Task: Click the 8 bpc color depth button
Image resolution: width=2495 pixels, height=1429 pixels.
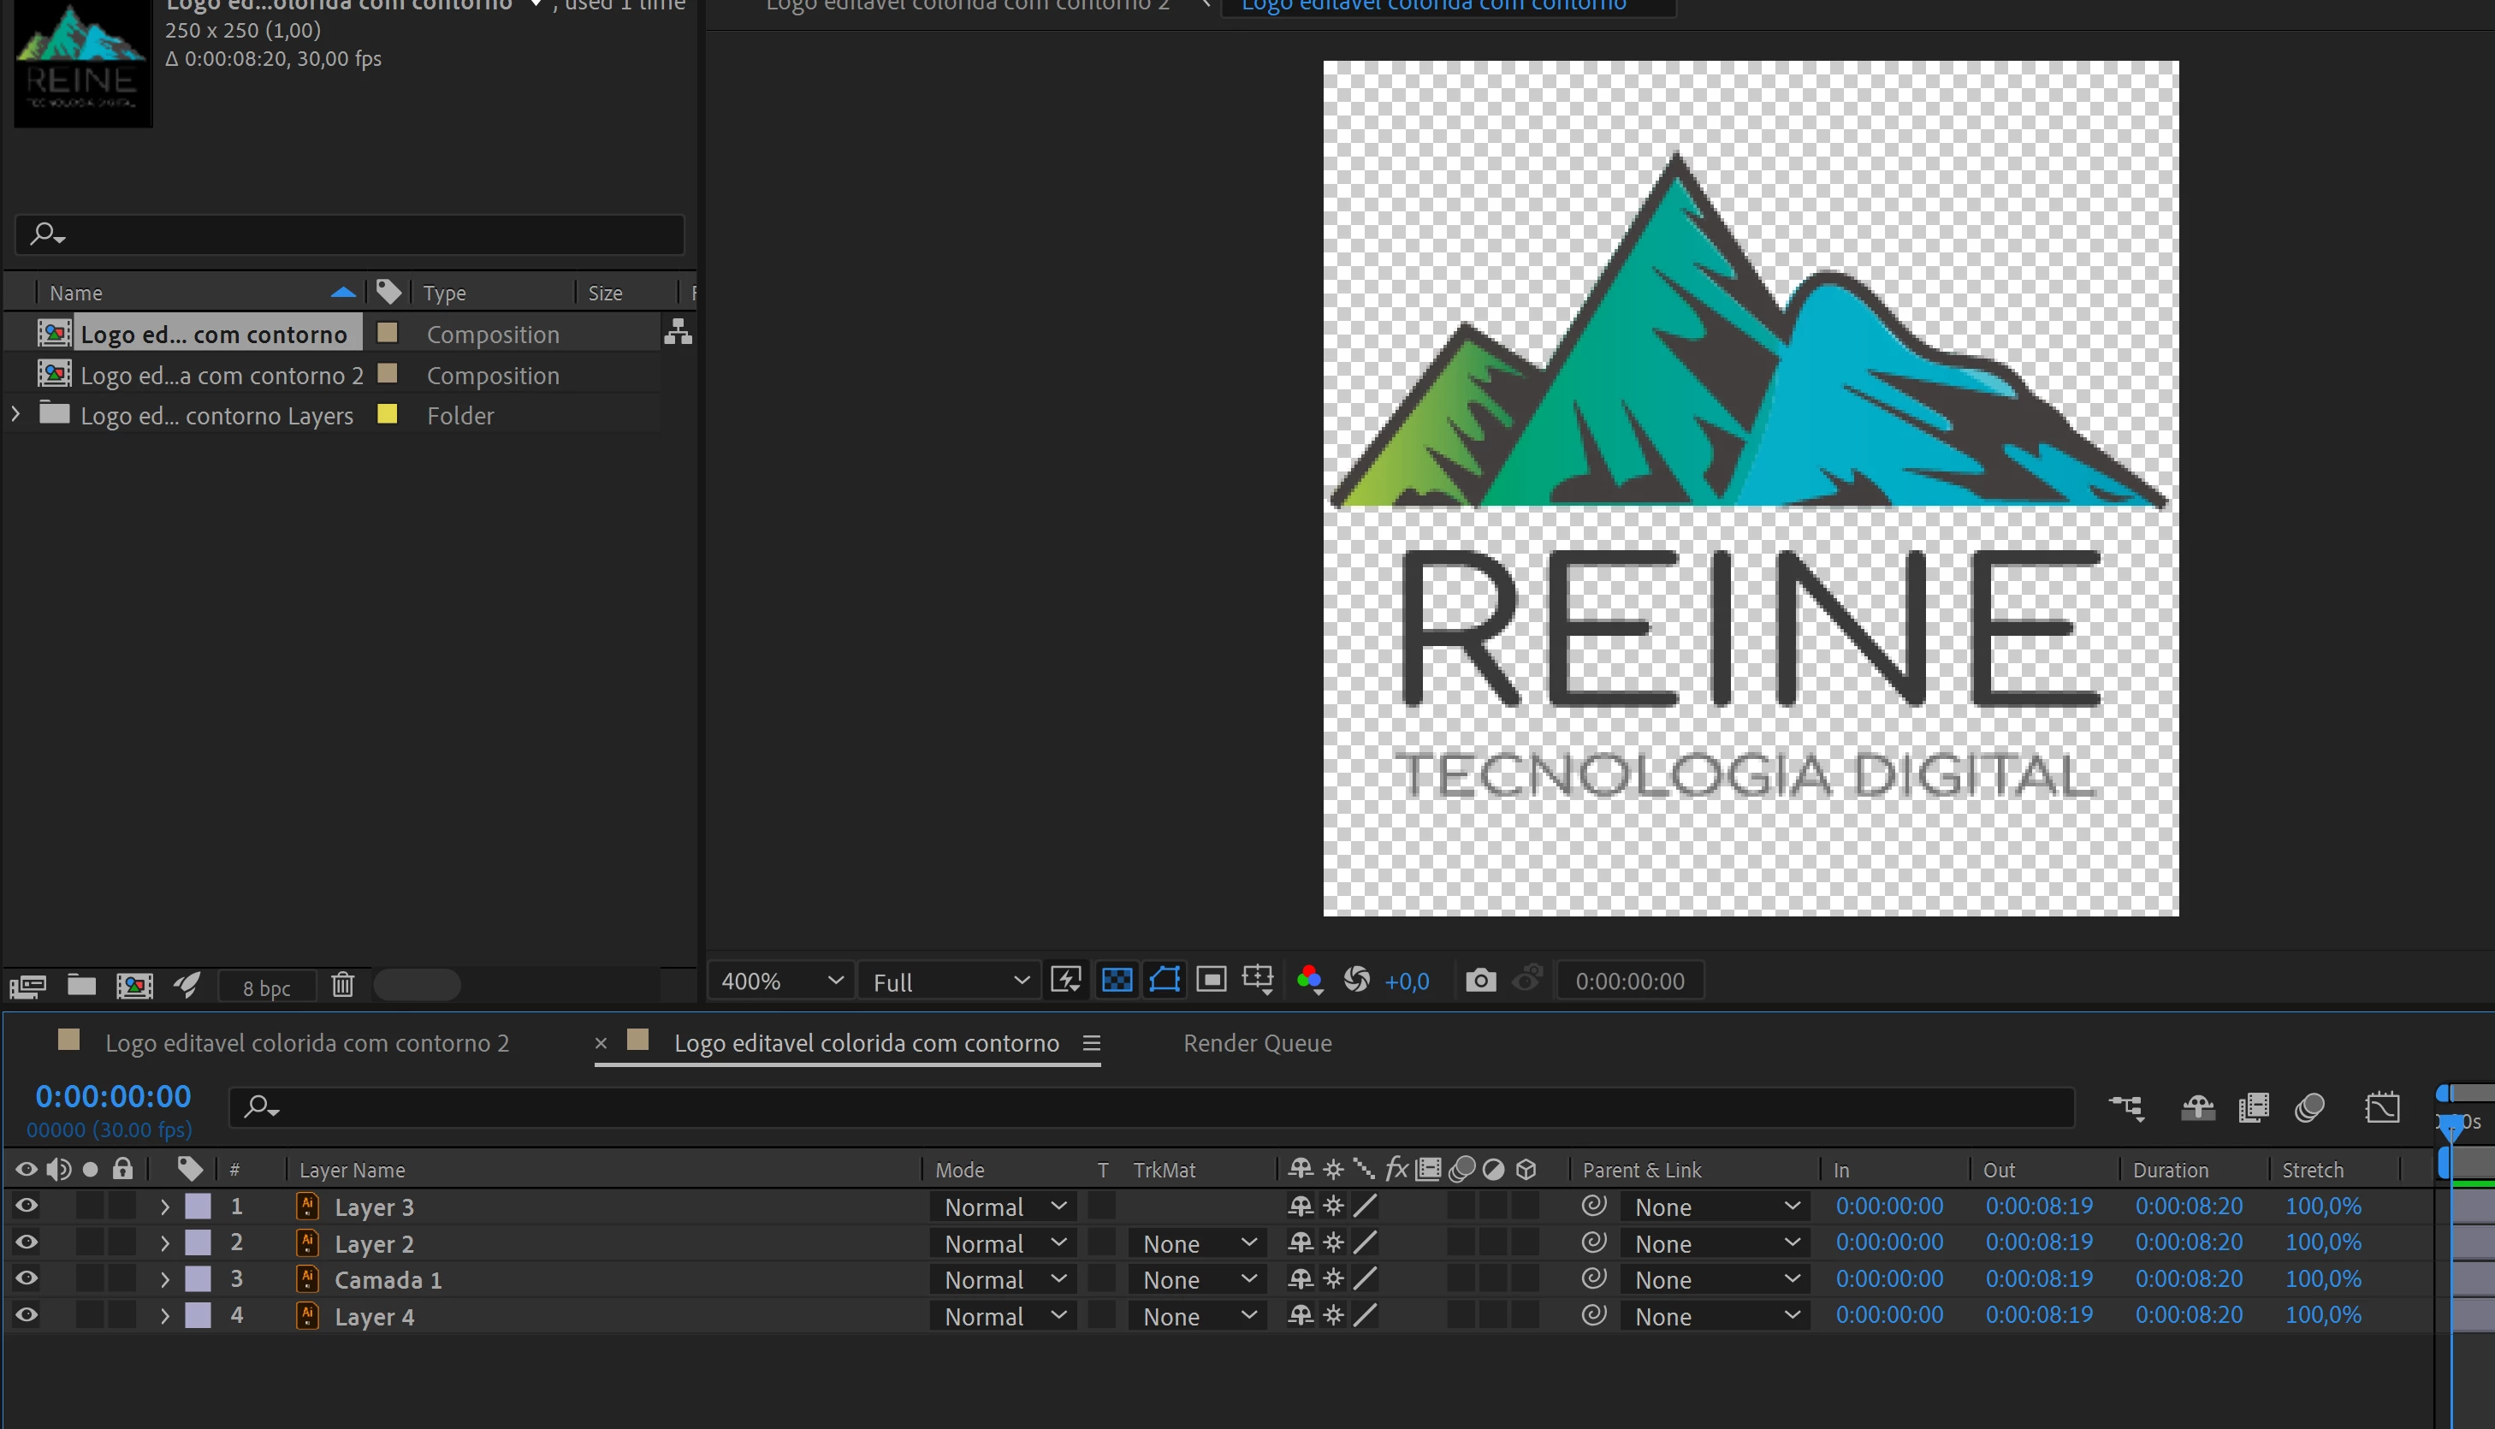Action: tap(266, 987)
